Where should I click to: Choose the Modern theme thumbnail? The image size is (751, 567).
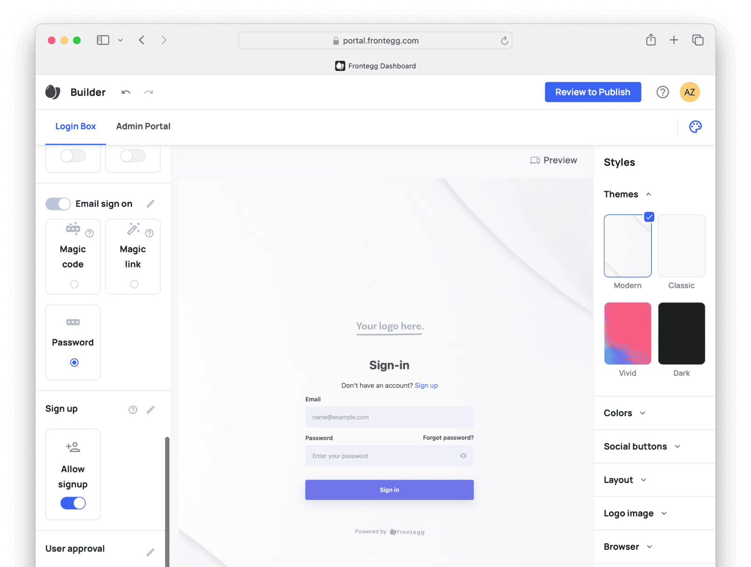pyautogui.click(x=628, y=246)
